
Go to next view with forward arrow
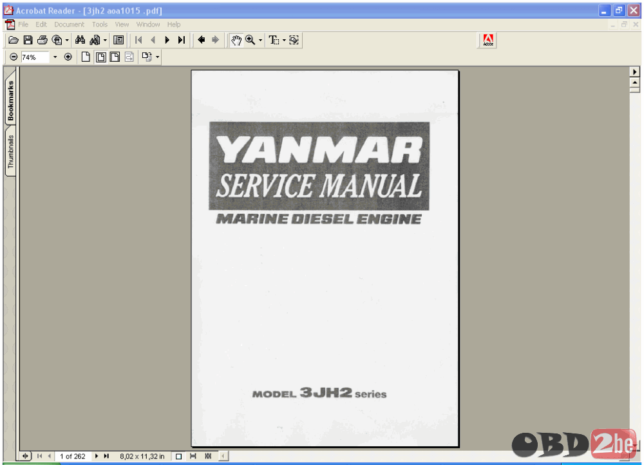coord(215,40)
